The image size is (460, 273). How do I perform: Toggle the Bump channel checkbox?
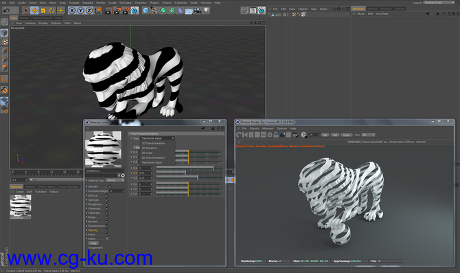(107, 217)
